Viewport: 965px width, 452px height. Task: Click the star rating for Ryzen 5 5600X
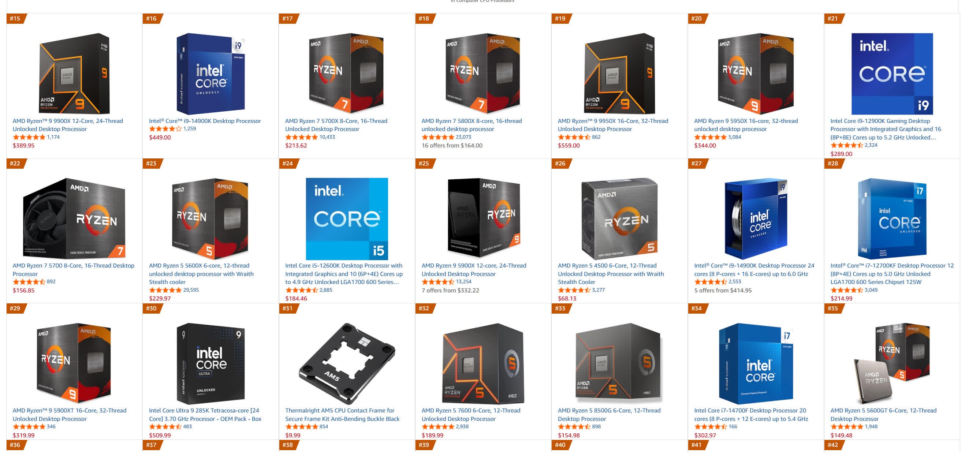click(165, 290)
